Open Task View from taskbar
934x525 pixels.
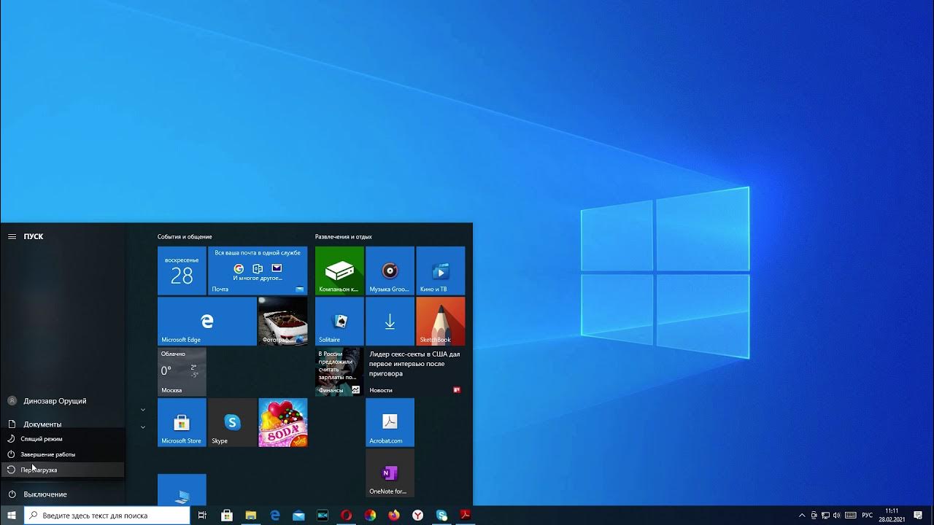click(x=202, y=516)
